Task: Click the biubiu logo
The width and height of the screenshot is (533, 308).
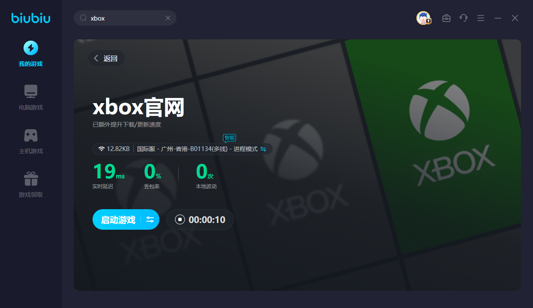Action: pos(31,18)
